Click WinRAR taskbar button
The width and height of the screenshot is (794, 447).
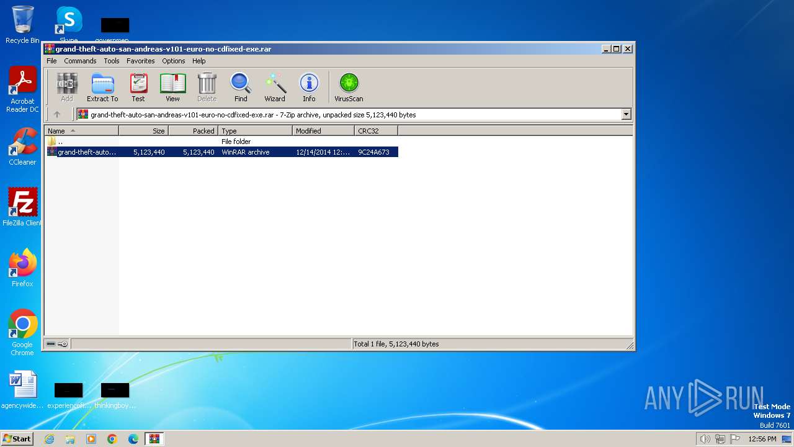pyautogui.click(x=154, y=439)
